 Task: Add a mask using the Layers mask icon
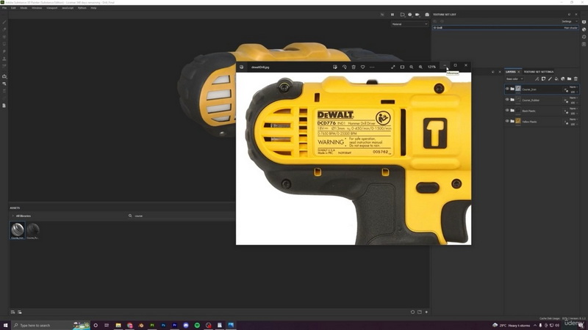[543, 79]
